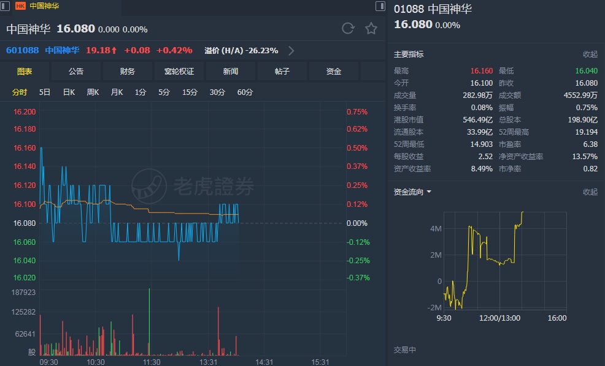Click the 市盈率 value 6.38
The width and height of the screenshot is (605, 366).
[x=591, y=144]
